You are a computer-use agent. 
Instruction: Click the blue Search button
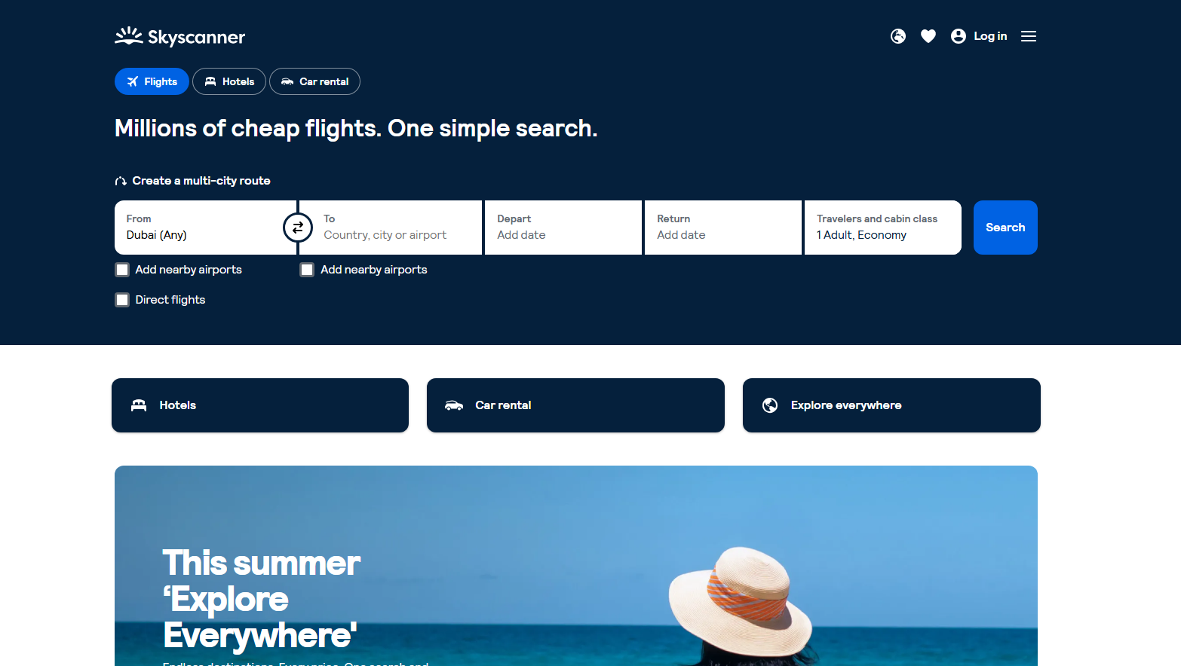pos(1005,228)
